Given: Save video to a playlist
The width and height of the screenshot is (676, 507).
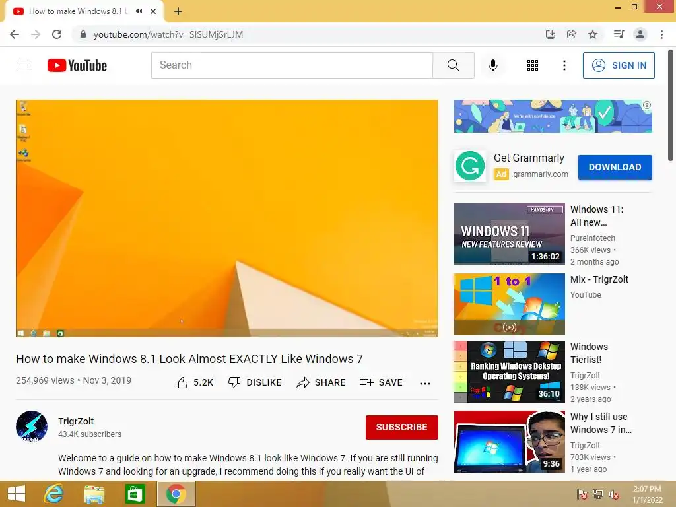Looking at the screenshot, I should pyautogui.click(x=381, y=382).
